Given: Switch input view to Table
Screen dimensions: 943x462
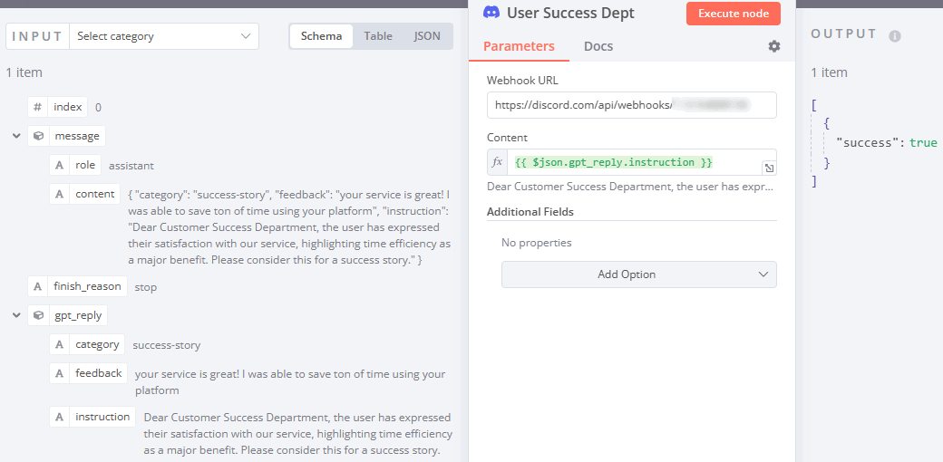Looking at the screenshot, I should tap(378, 36).
